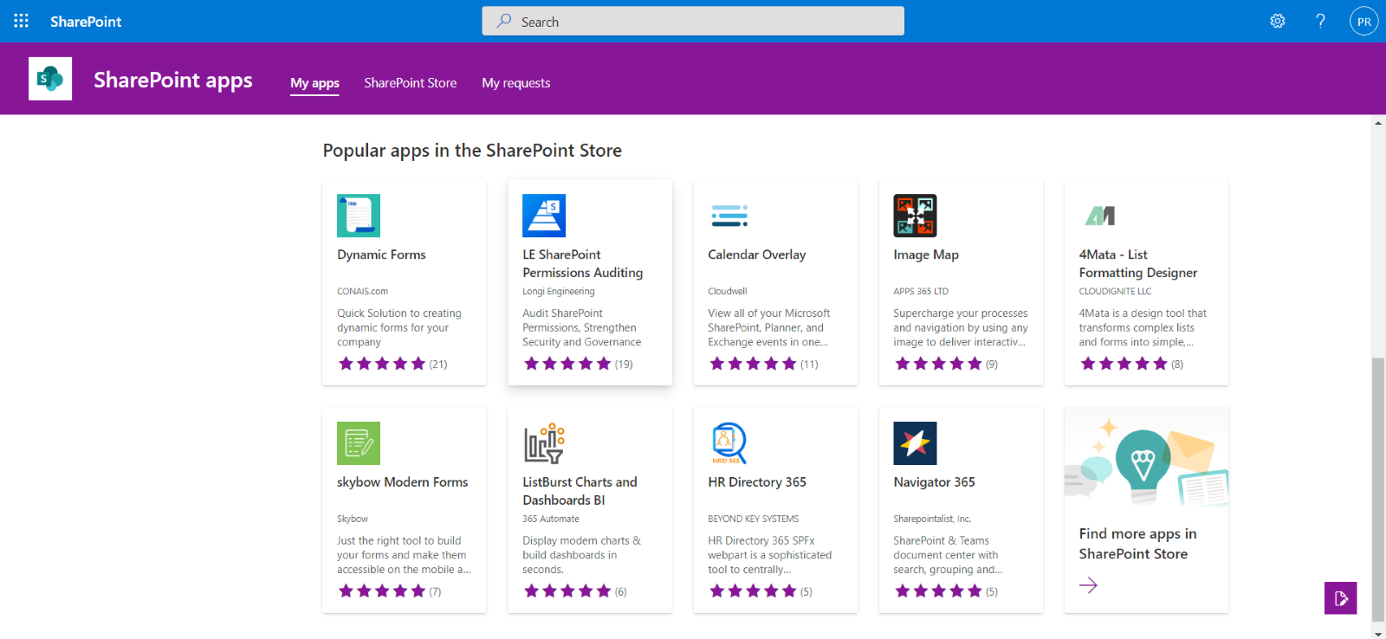The height and width of the screenshot is (639, 1386).
Task: Open the My requests tab
Action: click(515, 83)
